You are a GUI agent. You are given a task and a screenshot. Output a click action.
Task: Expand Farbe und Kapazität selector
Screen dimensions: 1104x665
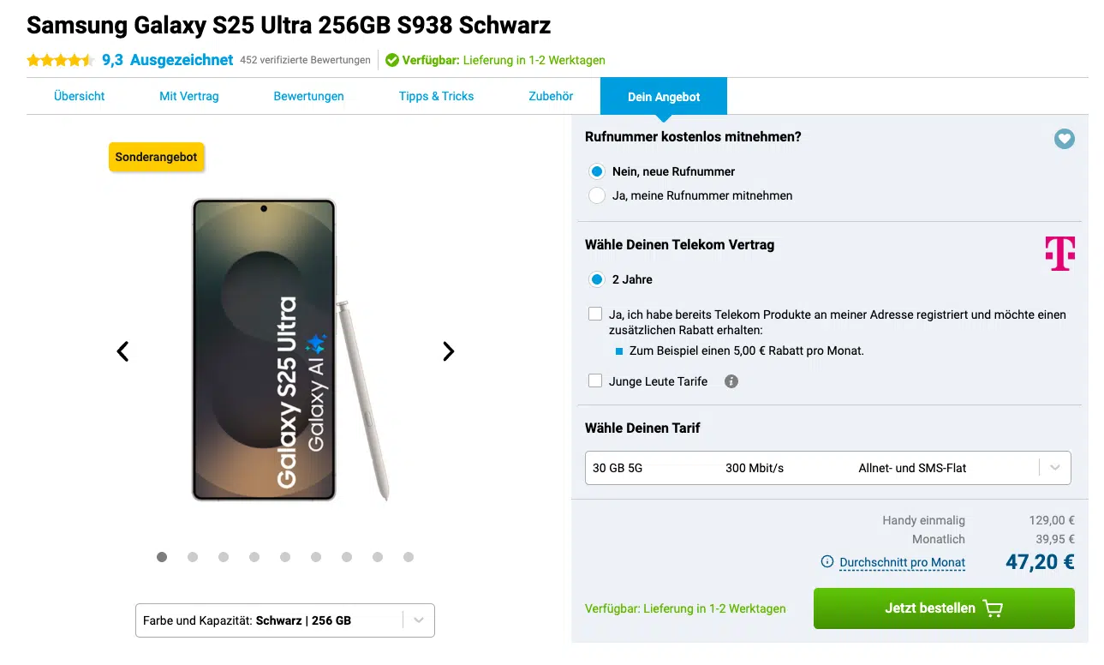[x=418, y=620]
